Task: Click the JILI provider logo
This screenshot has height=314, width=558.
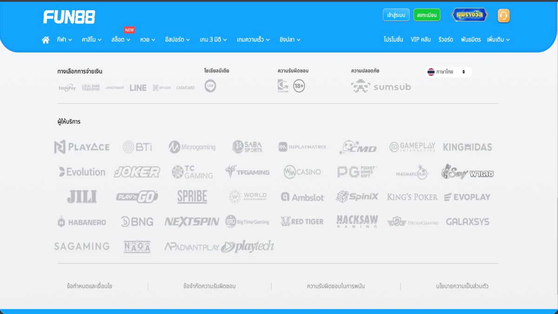Action: [x=82, y=197]
